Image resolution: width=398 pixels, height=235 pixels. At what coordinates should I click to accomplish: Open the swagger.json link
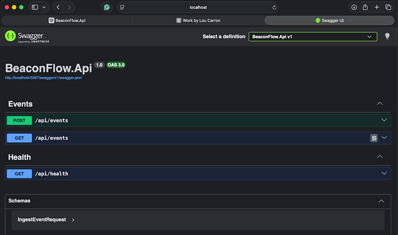click(x=43, y=77)
